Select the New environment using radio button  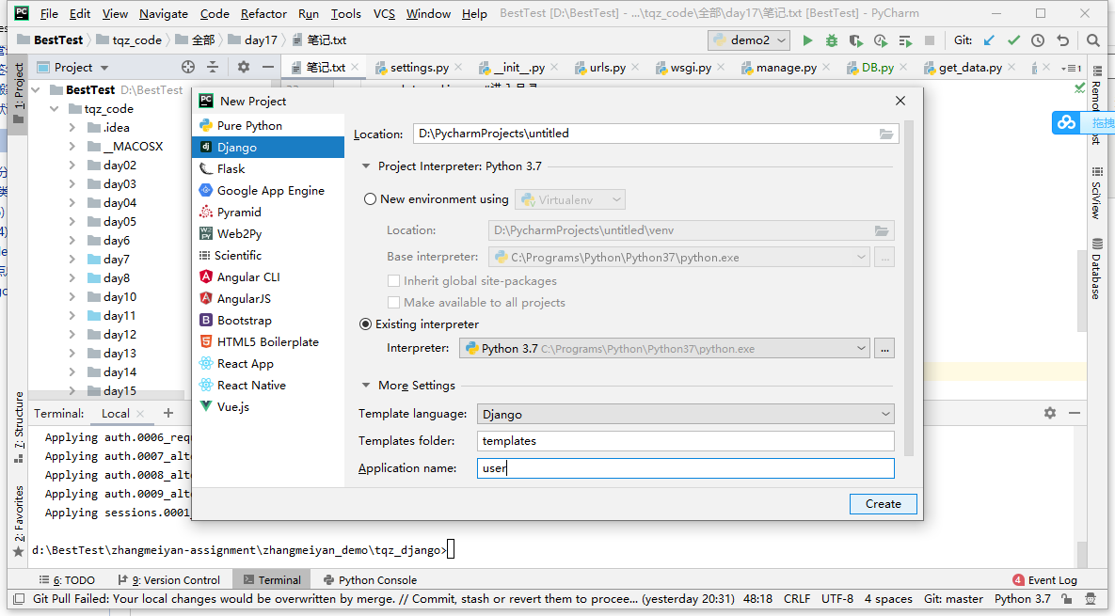pos(369,199)
